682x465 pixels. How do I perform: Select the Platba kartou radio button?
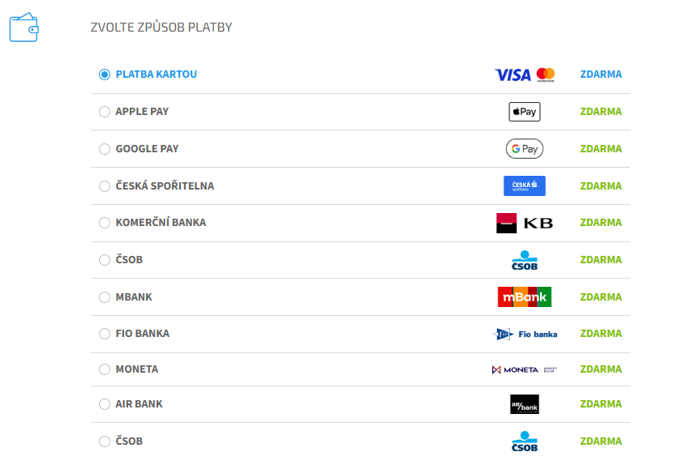coord(105,75)
